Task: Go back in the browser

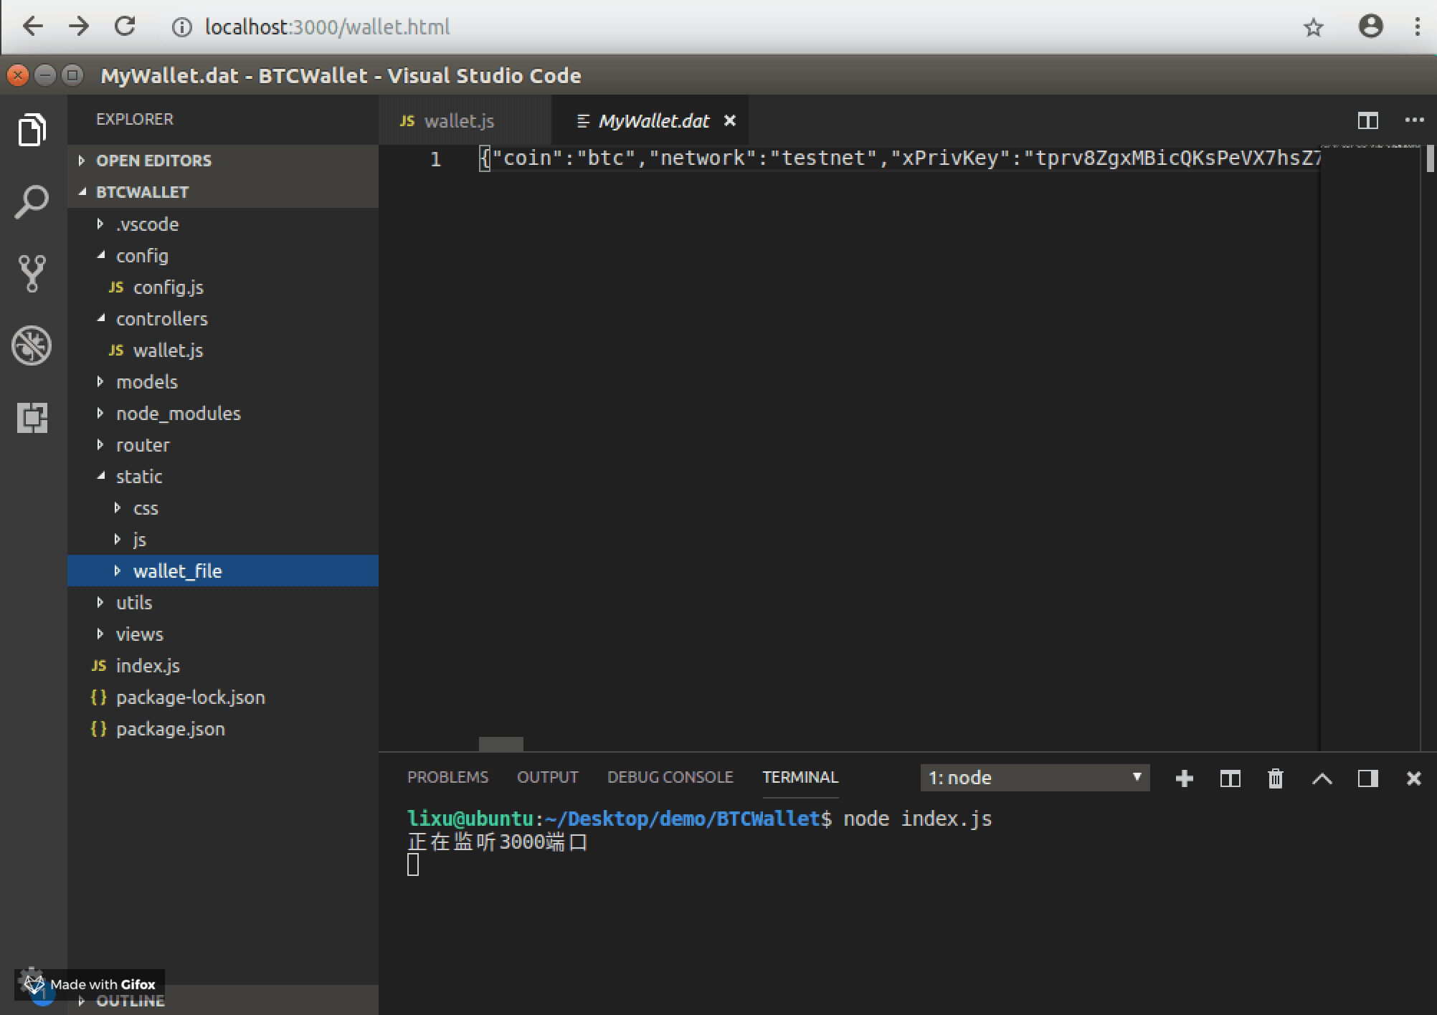Action: (33, 27)
